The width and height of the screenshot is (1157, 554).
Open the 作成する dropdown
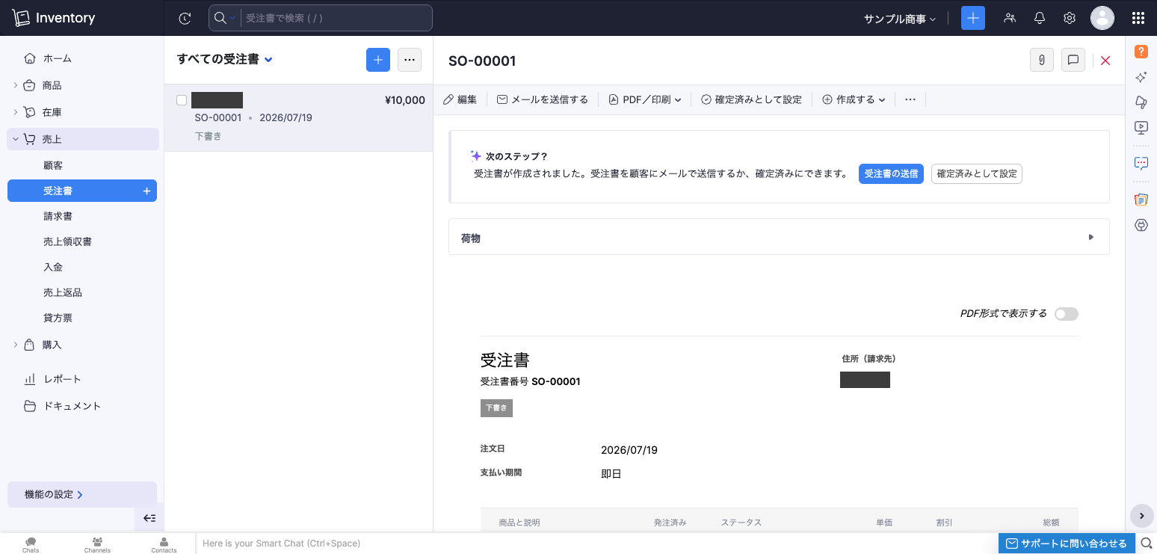(x=854, y=99)
